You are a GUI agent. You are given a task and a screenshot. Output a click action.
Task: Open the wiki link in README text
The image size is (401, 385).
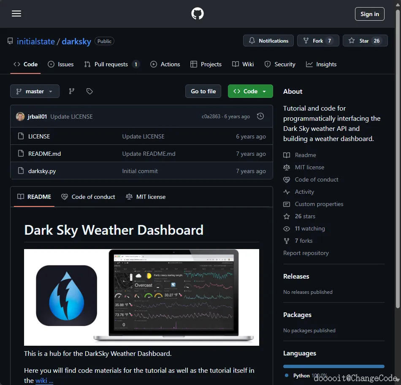point(44,381)
